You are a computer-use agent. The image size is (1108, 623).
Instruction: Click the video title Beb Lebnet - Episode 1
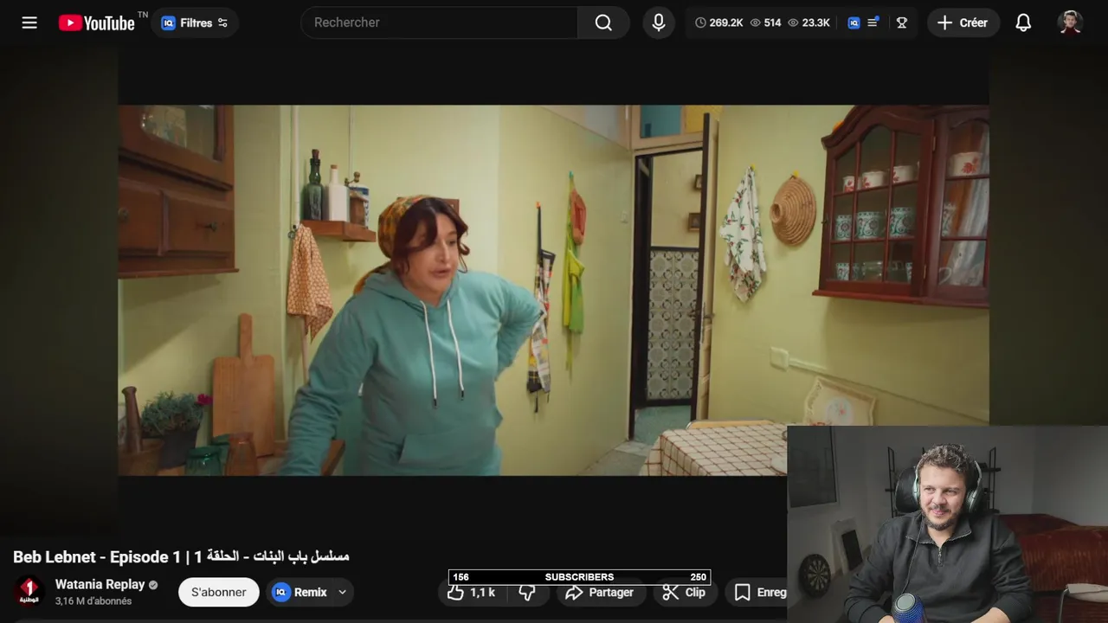click(181, 556)
